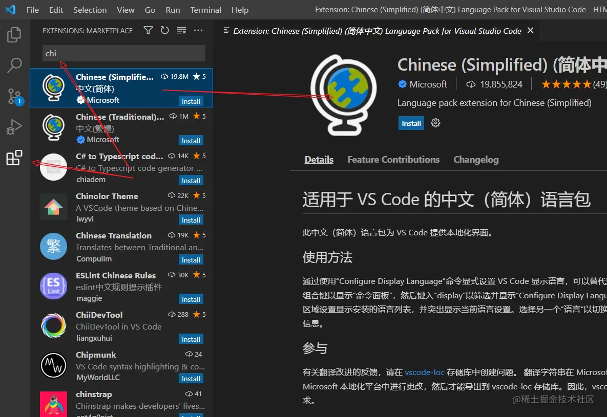Open the Run and Debug view
Screen dimensions: 607x417
click(14, 127)
